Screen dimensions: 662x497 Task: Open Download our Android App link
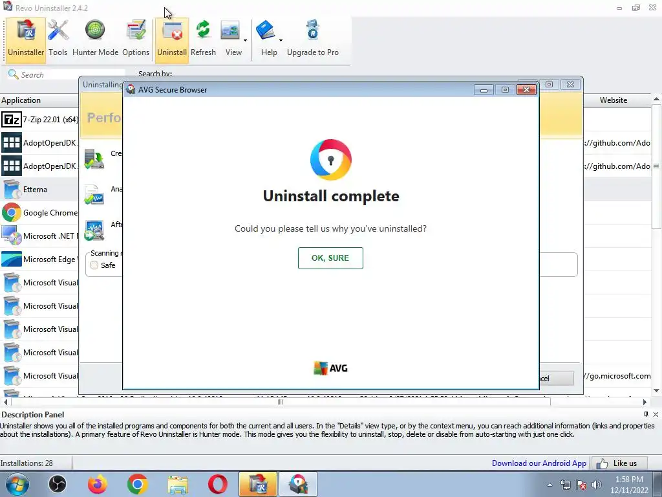click(539, 463)
